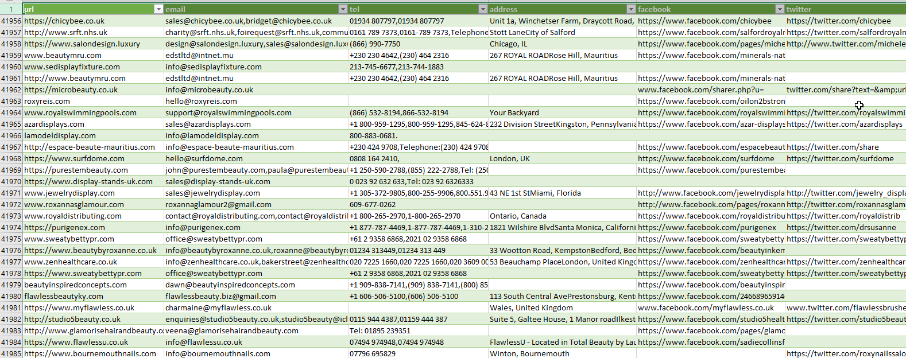
Task: Click the https://twitter.com/share cell
Action: 846,147
